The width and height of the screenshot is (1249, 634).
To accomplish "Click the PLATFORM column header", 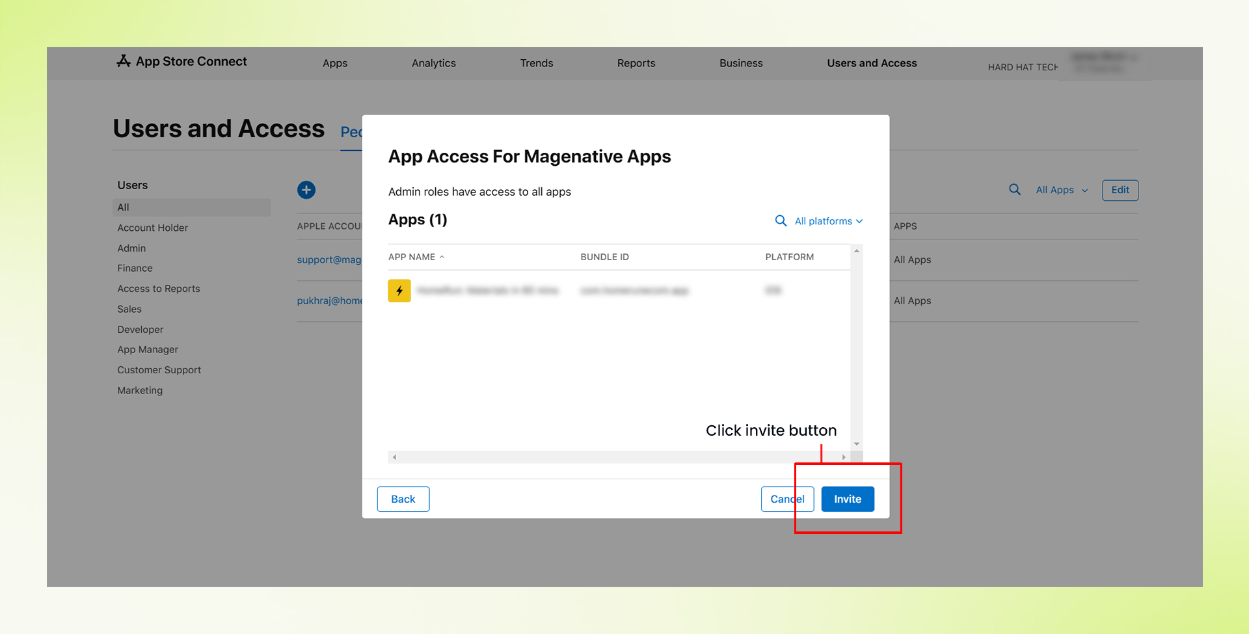I will 789,257.
